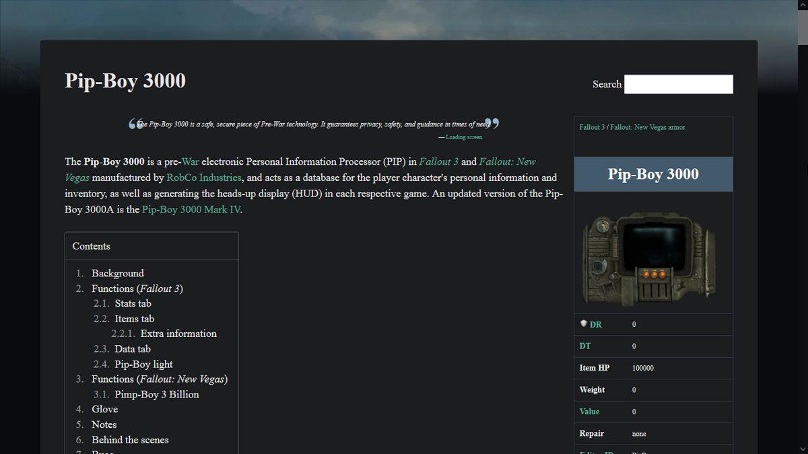Click the Value label link in infobox

pos(589,412)
